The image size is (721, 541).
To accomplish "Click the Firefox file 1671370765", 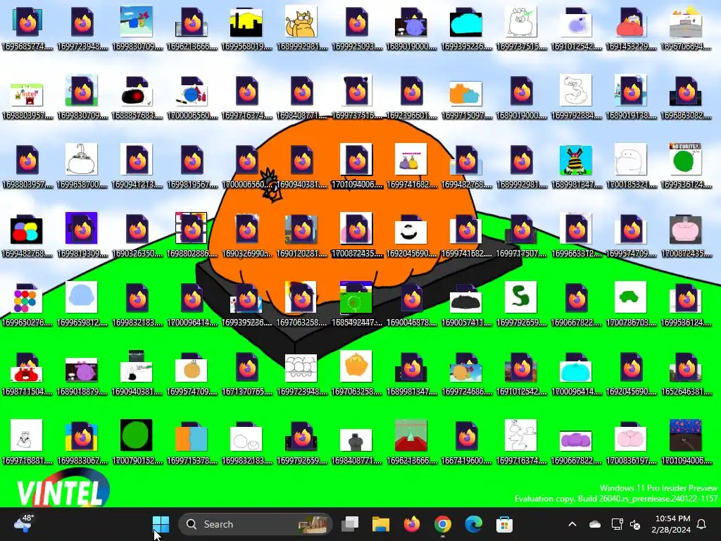I will tap(247, 373).
